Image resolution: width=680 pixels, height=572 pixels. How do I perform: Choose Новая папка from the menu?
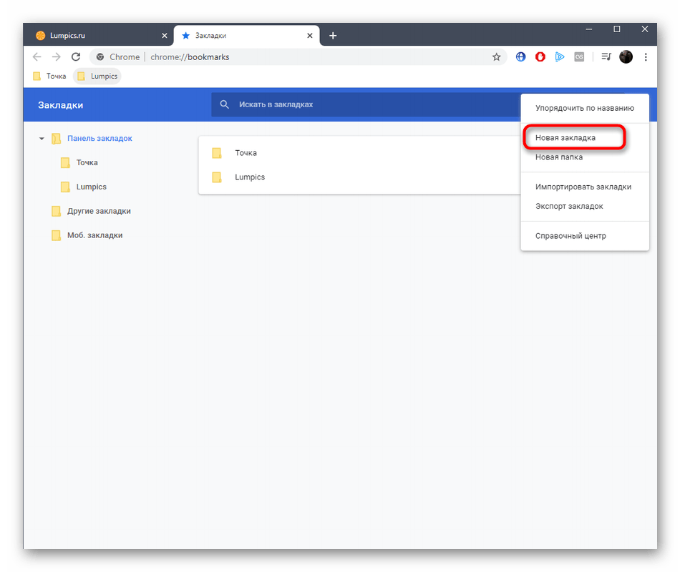pyautogui.click(x=585, y=157)
